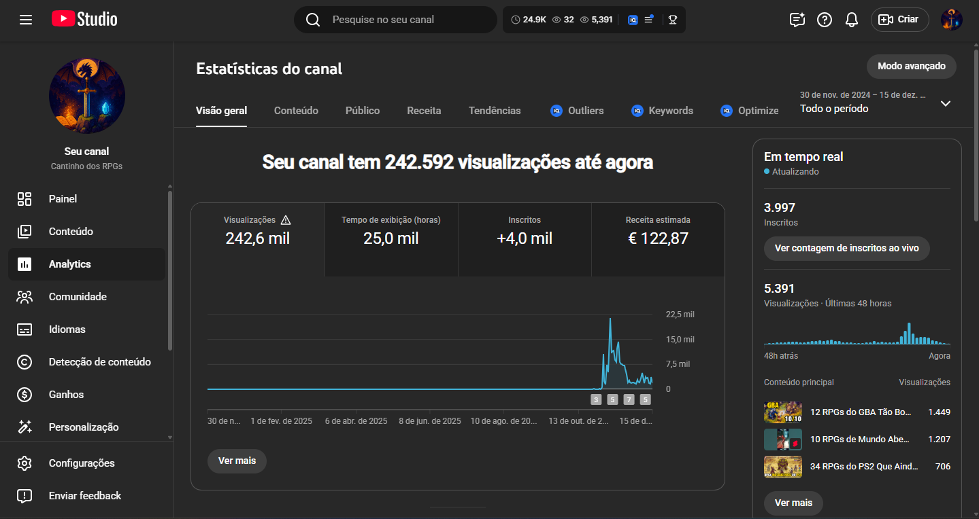The width and height of the screenshot is (979, 519).
Task: Click the Criar button
Action: [899, 20]
